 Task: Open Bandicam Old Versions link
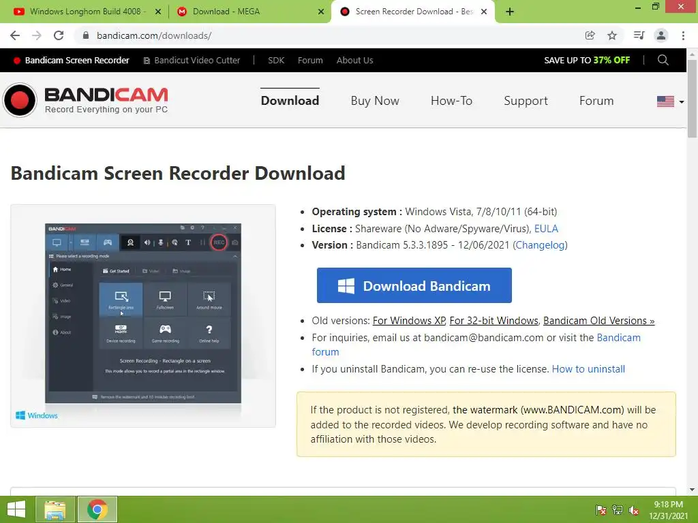[598, 321]
